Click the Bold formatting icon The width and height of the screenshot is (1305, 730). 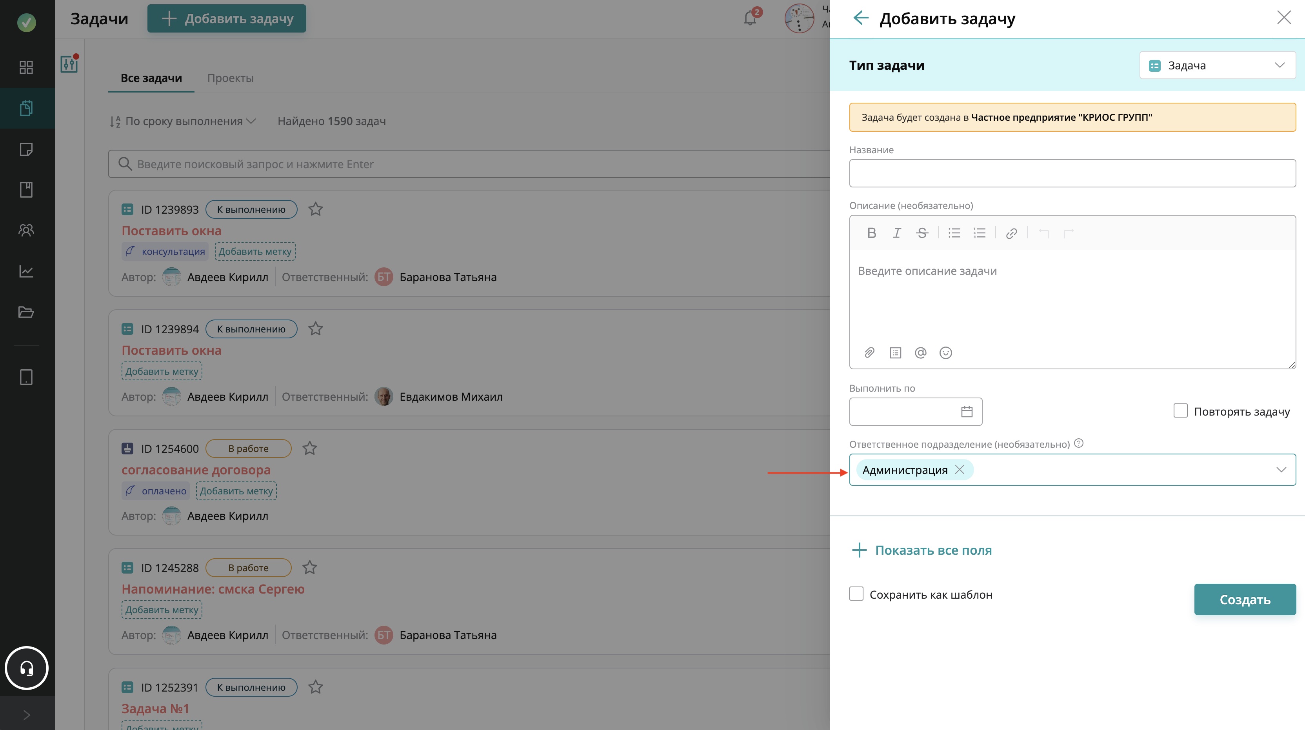871,233
